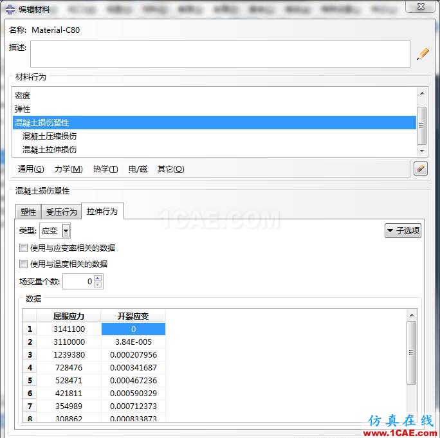Select 弹性 in material behaviors list

click(x=214, y=109)
